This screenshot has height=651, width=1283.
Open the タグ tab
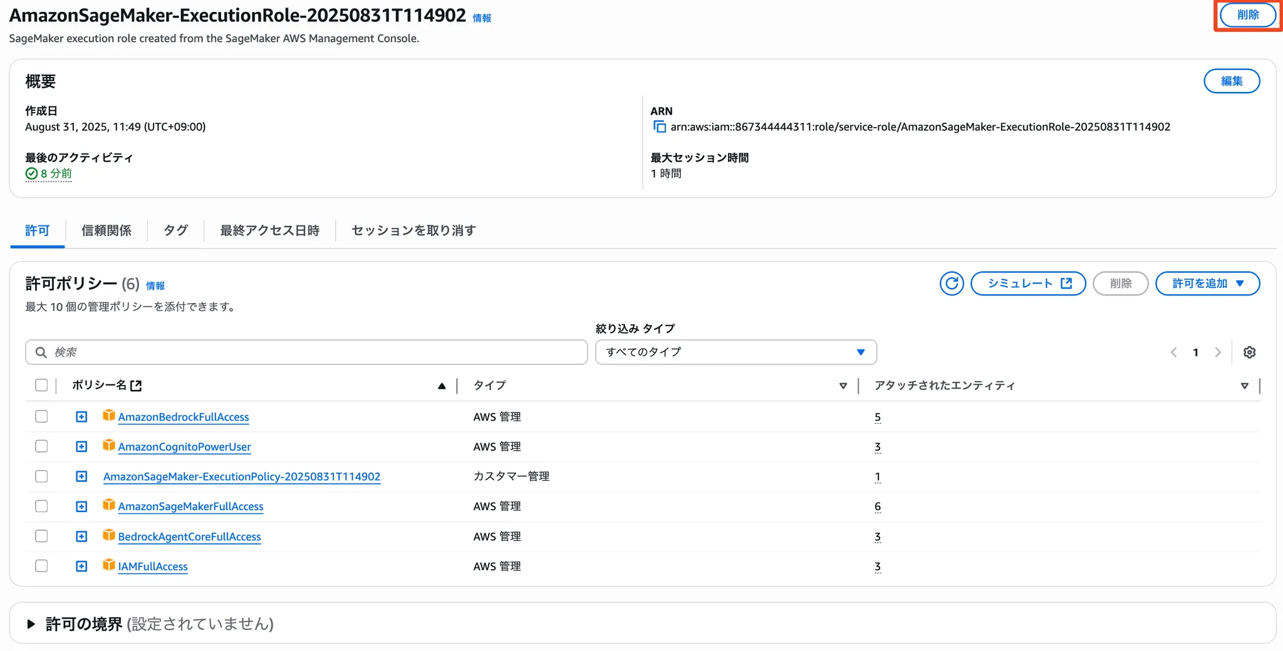click(x=175, y=230)
